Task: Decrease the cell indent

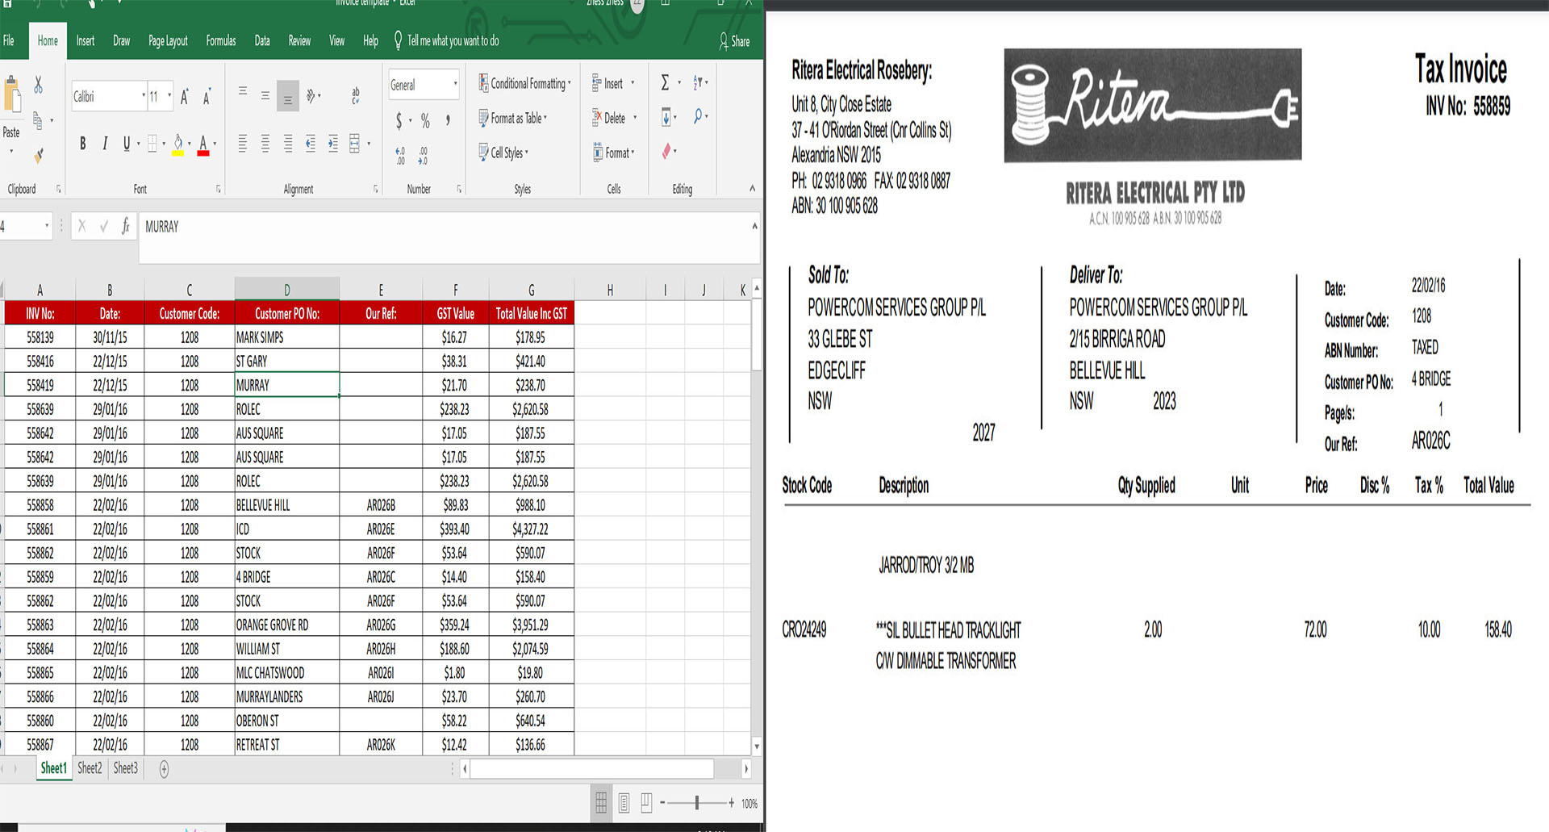Action: coord(311,144)
